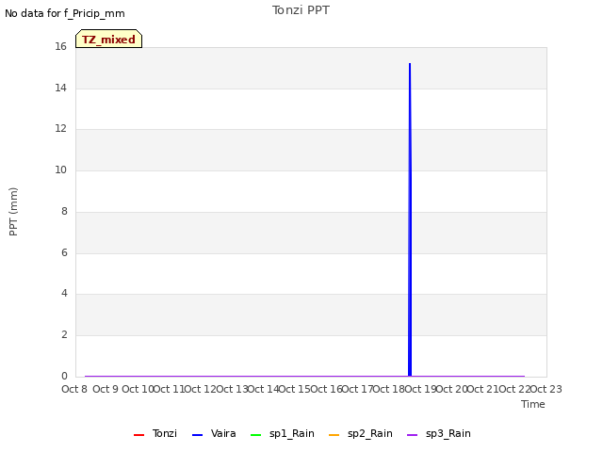Toggle the Tonzi legend entry

coord(155,433)
